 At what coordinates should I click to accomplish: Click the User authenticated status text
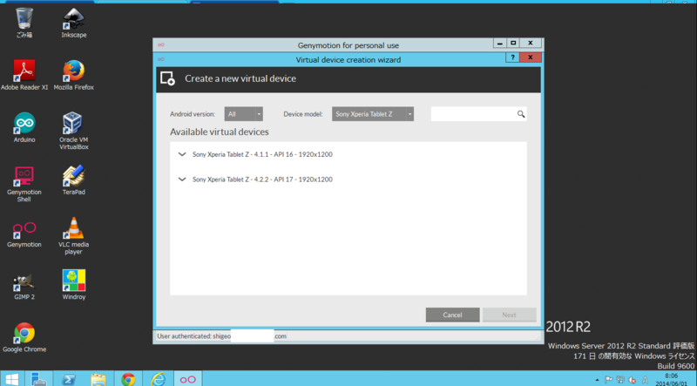221,336
